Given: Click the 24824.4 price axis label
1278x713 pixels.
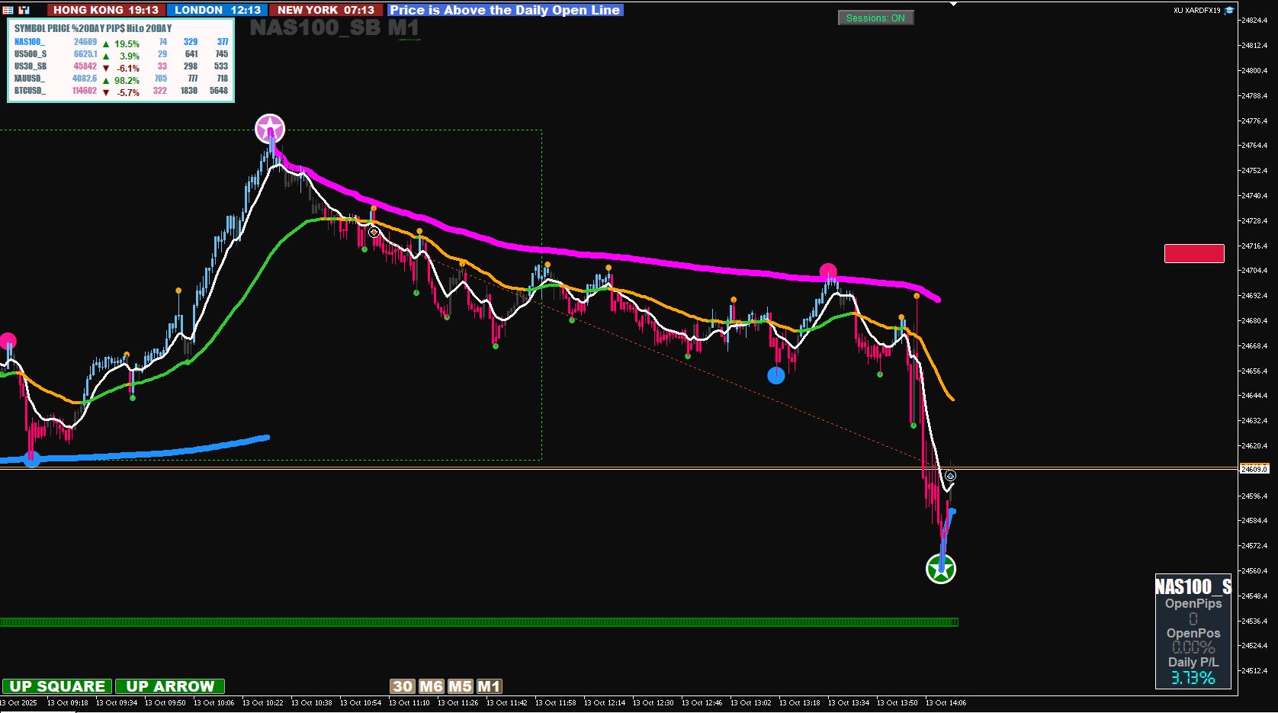Looking at the screenshot, I should pyautogui.click(x=1254, y=20).
